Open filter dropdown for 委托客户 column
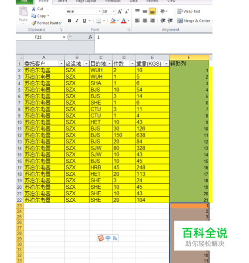The width and height of the screenshot is (249, 263). pyautogui.click(x=61, y=64)
